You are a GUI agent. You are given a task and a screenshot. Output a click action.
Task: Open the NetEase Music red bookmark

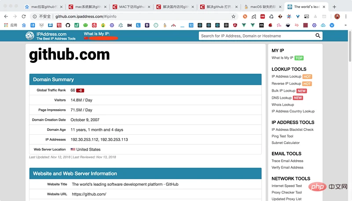94,25
